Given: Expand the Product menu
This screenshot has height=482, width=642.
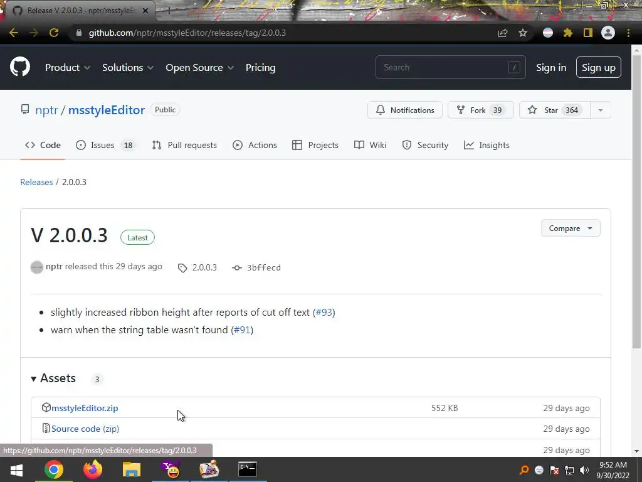Looking at the screenshot, I should (x=68, y=68).
